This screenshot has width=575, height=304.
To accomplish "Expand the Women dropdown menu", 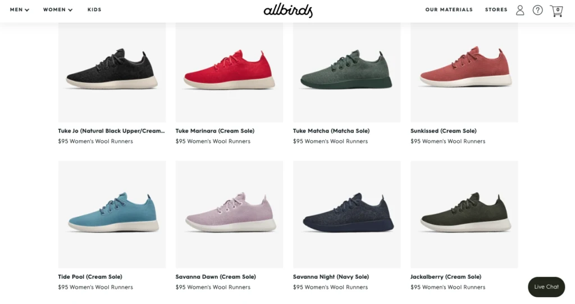I will click(58, 10).
